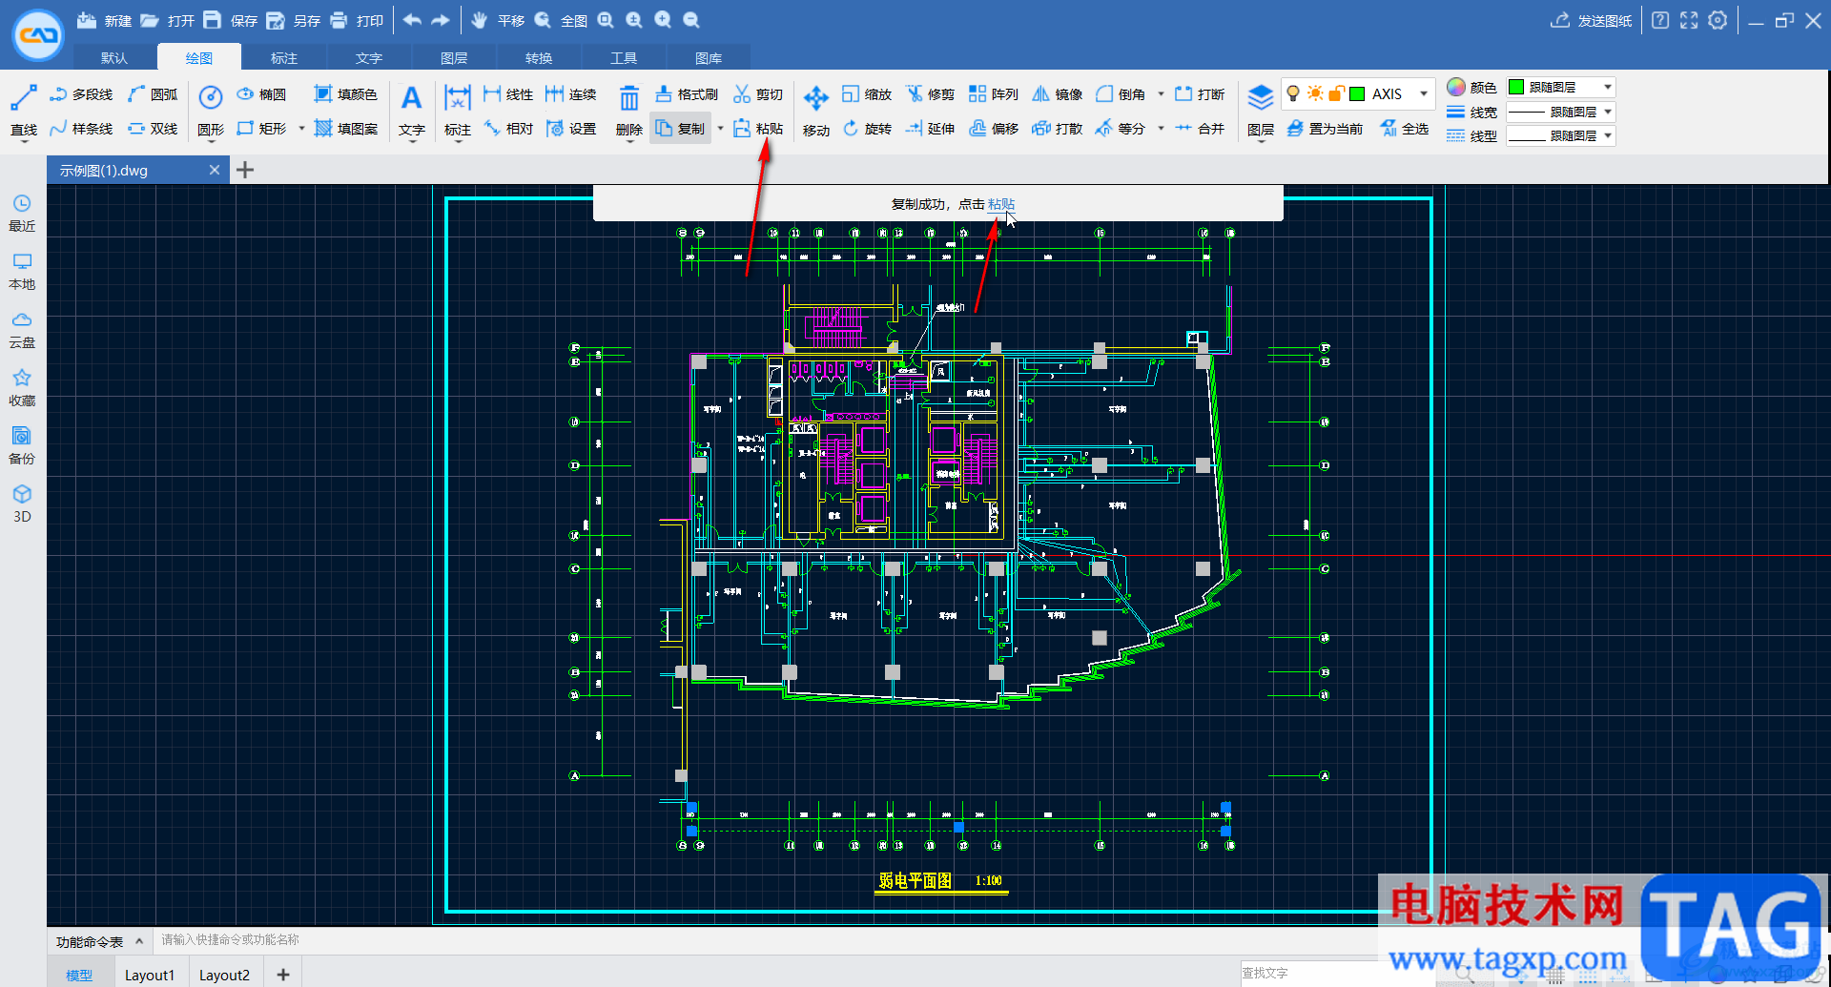Open the 线型 line type dropdown

pyautogui.click(x=1561, y=135)
